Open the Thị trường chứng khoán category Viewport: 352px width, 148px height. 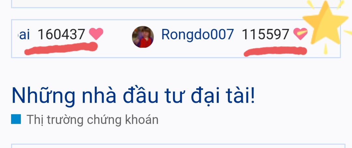92,120
